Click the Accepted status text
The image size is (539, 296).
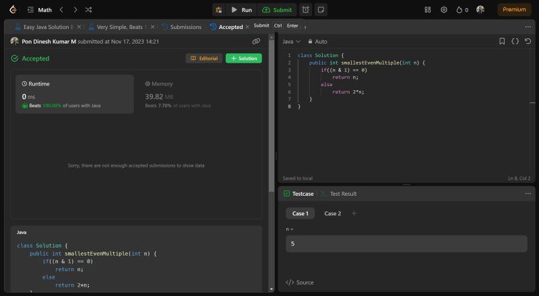click(x=36, y=59)
